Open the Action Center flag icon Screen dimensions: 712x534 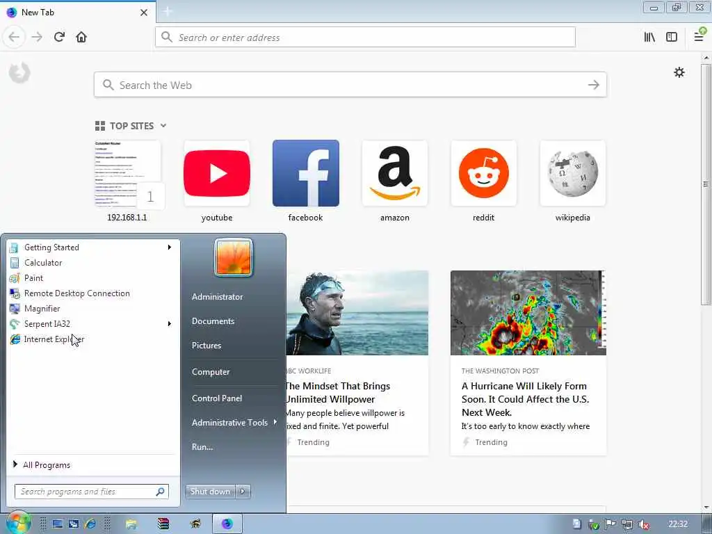click(610, 524)
